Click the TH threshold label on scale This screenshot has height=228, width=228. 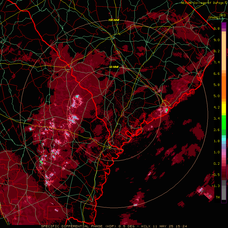[218, 197]
